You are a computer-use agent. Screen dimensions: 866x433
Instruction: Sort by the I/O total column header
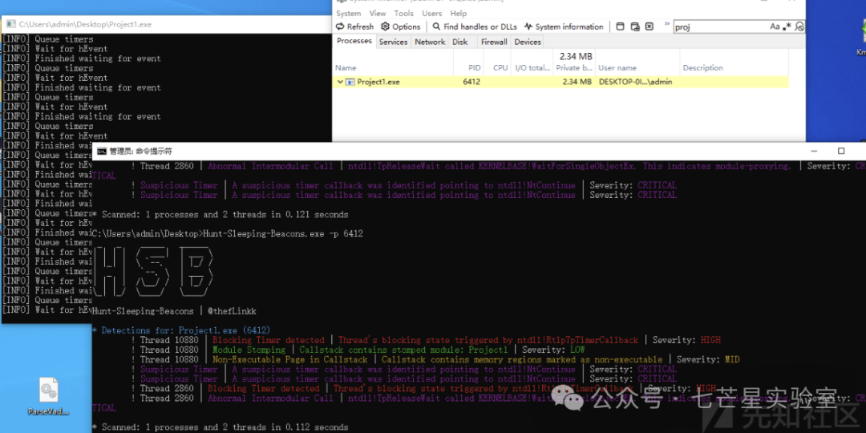pos(532,68)
